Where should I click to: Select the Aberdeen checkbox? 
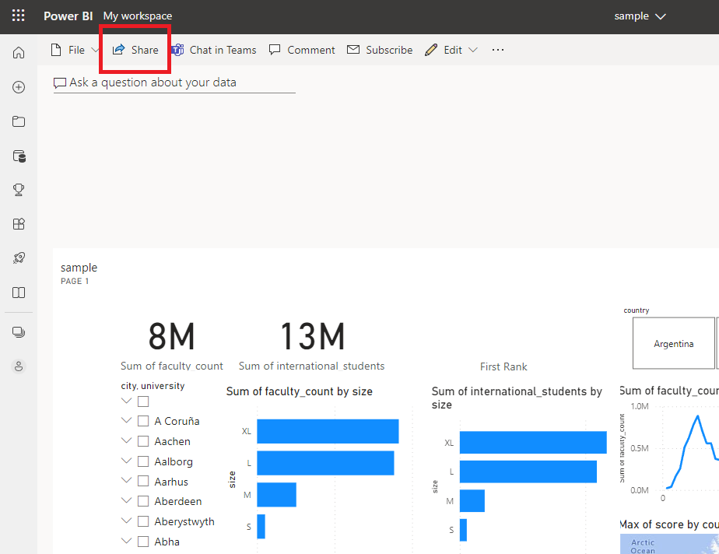click(143, 502)
